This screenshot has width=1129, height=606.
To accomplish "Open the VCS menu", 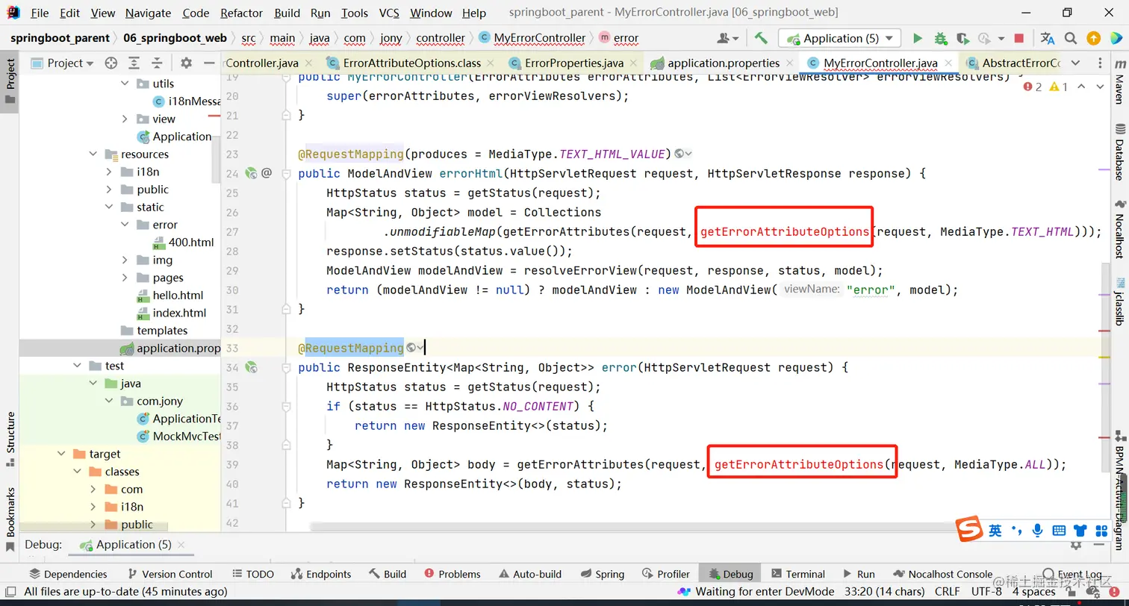I will (x=389, y=13).
